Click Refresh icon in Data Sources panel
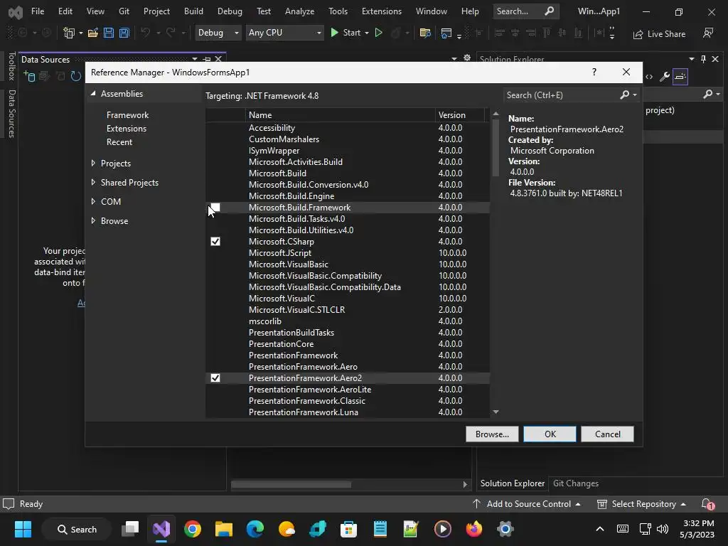 coord(75,76)
